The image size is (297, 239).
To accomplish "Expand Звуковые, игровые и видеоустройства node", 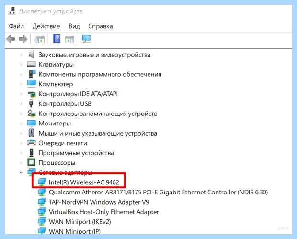I will 21,55.
